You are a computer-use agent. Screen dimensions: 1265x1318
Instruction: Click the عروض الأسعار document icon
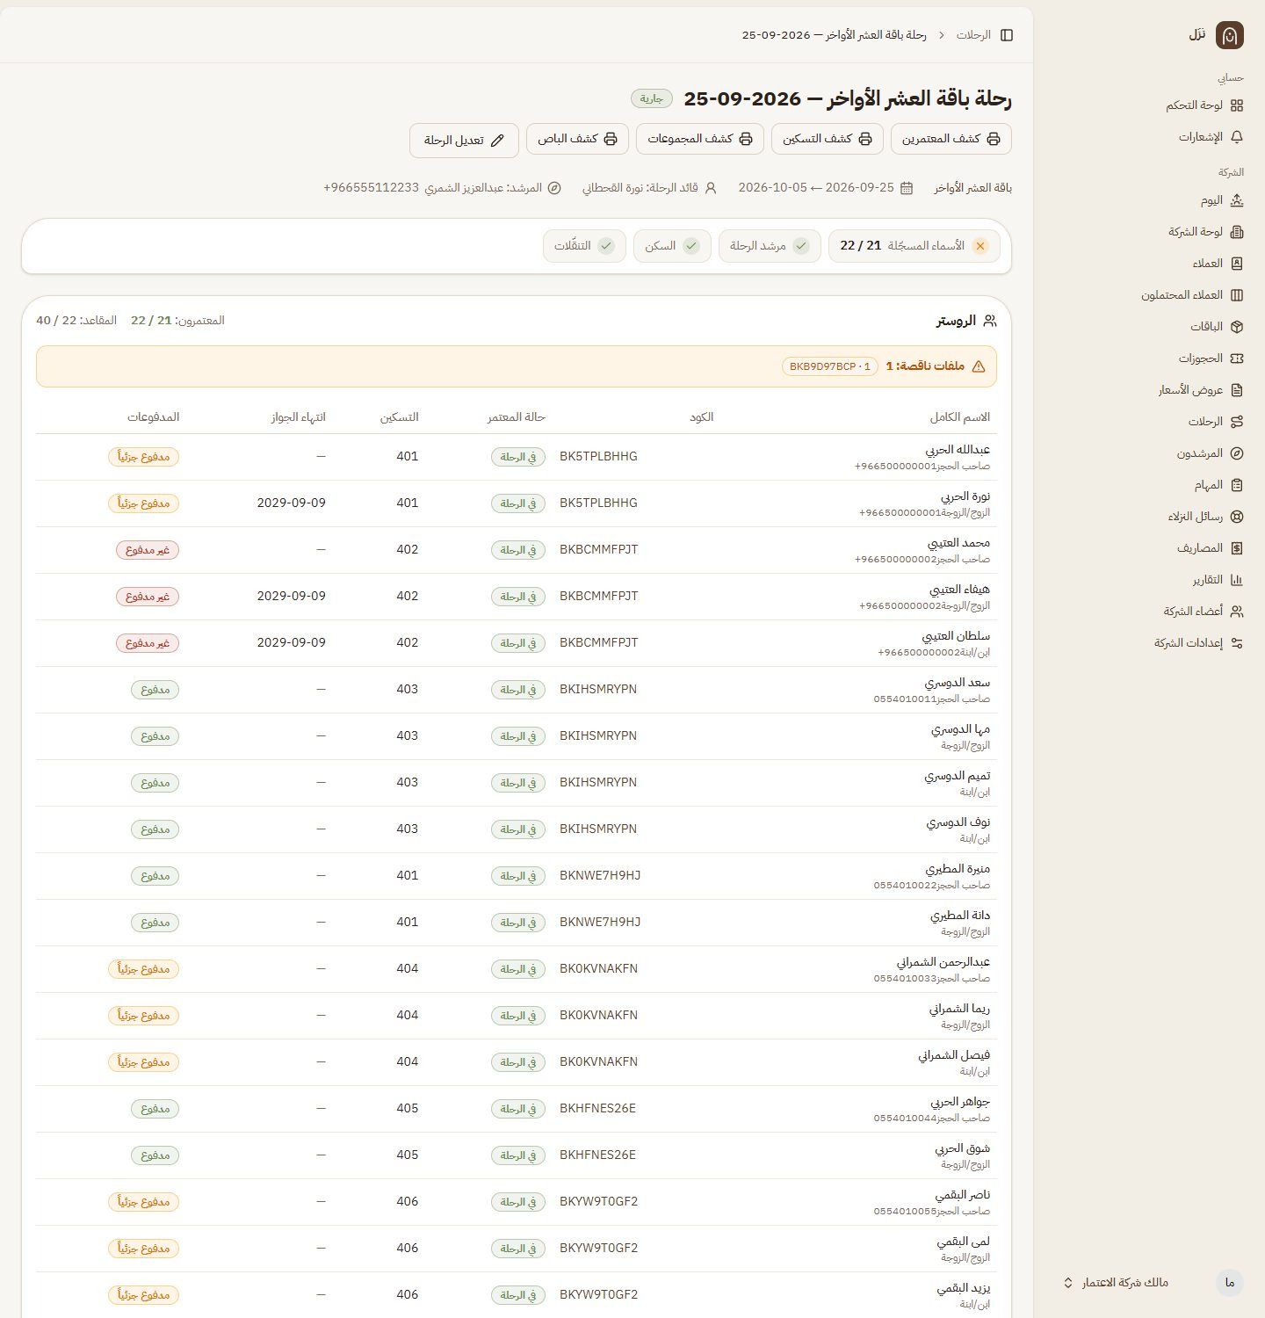point(1237,390)
